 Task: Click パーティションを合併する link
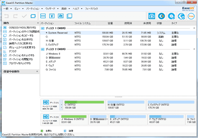coord(21,39)
